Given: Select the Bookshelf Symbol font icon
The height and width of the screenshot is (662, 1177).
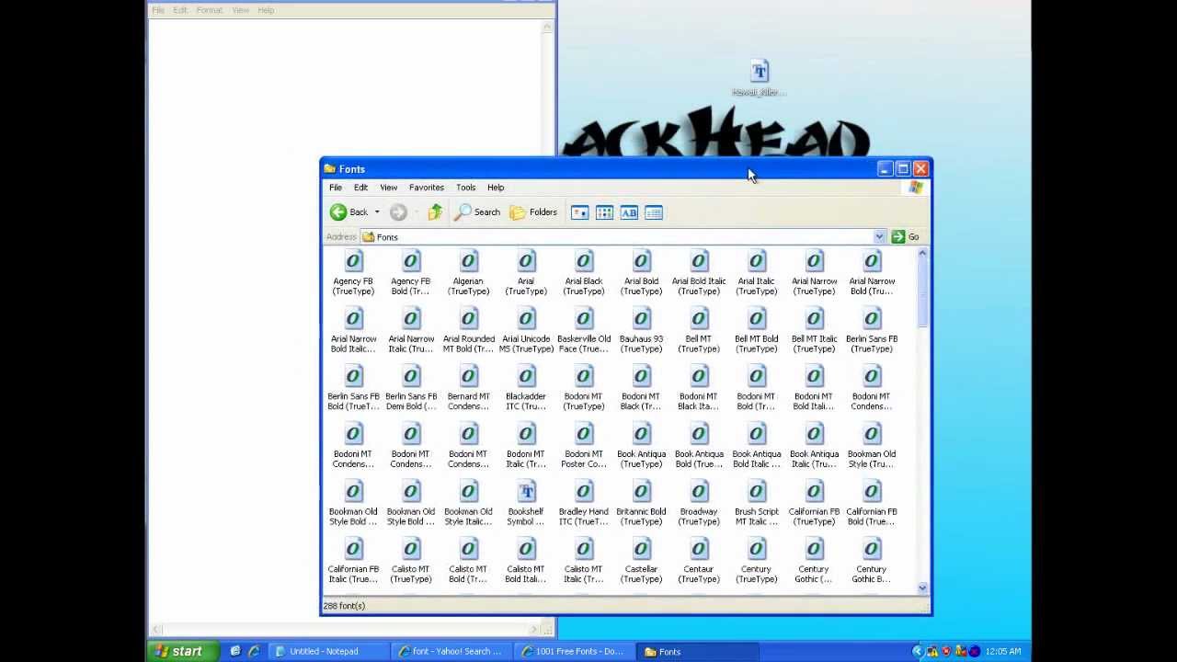Looking at the screenshot, I should (x=526, y=492).
